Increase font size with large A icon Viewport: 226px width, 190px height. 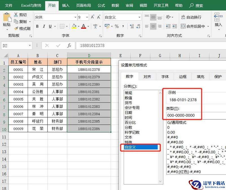93,17
